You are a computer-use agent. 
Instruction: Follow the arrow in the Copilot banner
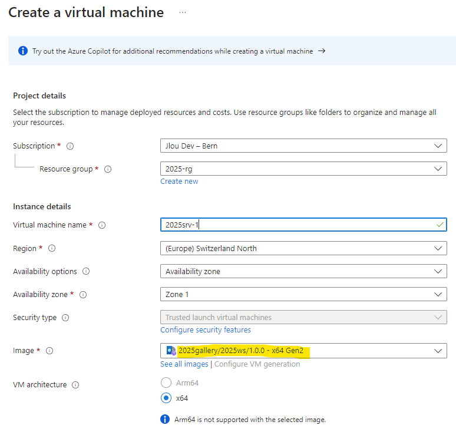click(x=321, y=51)
